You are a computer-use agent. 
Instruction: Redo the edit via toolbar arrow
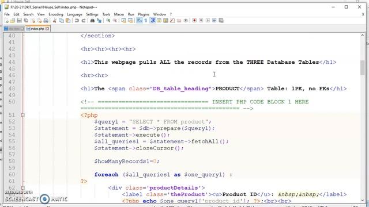(83, 21)
